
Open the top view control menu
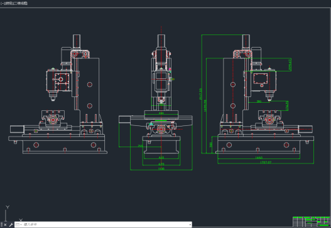point(8,3)
